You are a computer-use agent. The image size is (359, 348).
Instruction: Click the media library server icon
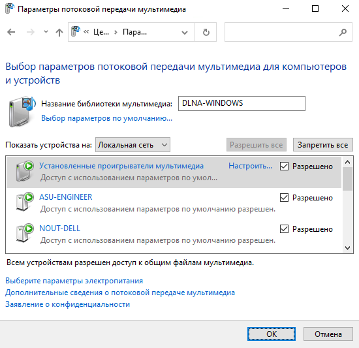point(22,112)
